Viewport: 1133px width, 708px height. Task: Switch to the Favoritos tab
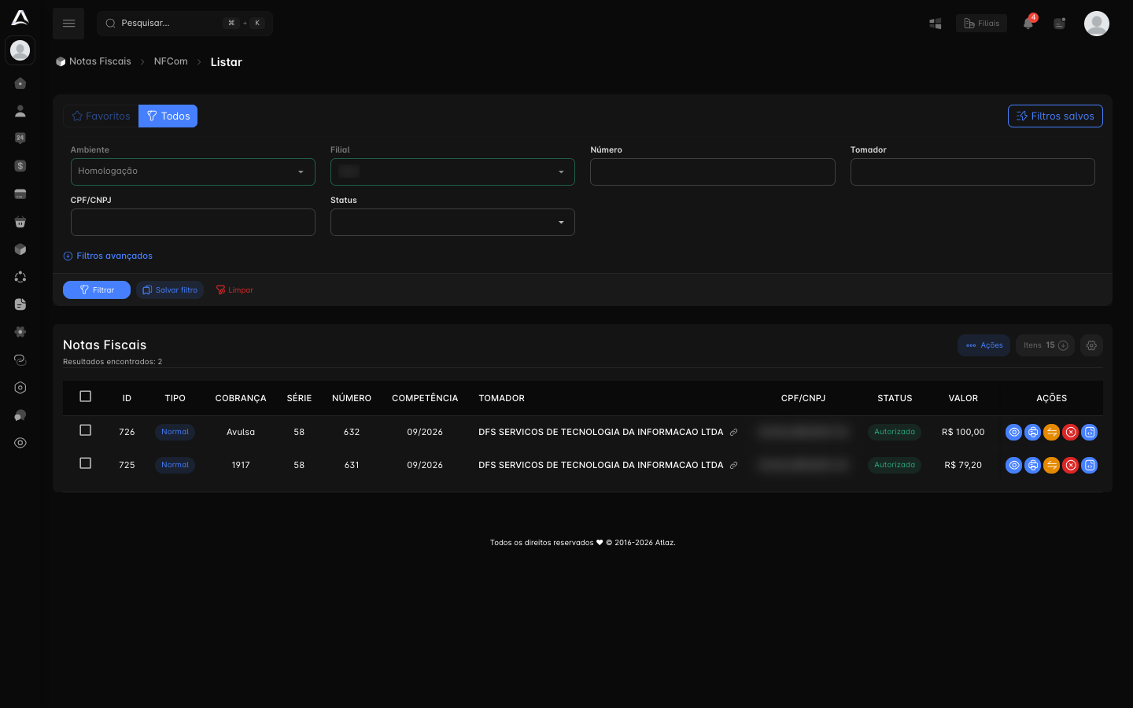(101, 116)
